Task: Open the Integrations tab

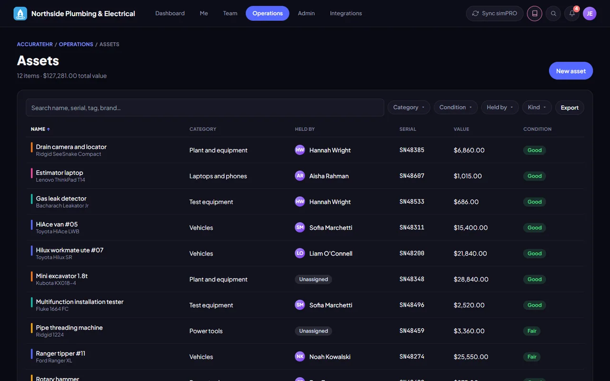Action: pos(346,13)
